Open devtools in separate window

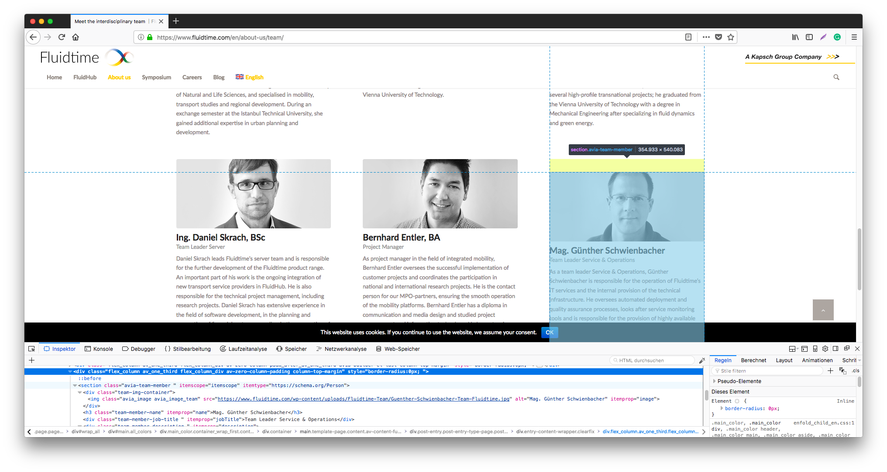point(847,349)
